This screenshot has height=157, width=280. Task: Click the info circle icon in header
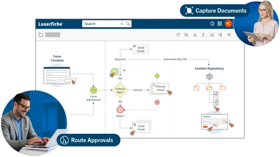212,24
